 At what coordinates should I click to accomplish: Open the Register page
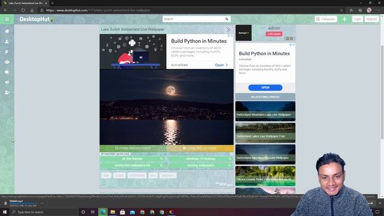pyautogui.click(x=371, y=19)
